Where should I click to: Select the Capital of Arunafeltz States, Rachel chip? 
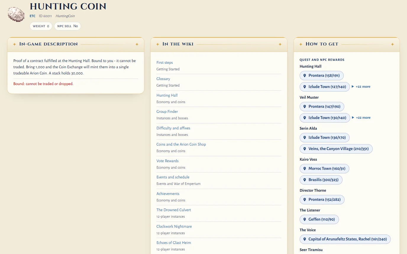[345, 239]
